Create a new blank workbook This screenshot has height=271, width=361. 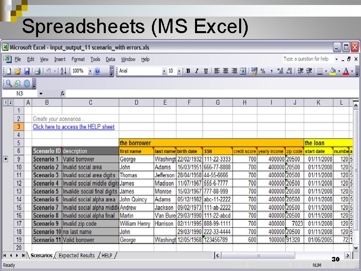(9, 71)
